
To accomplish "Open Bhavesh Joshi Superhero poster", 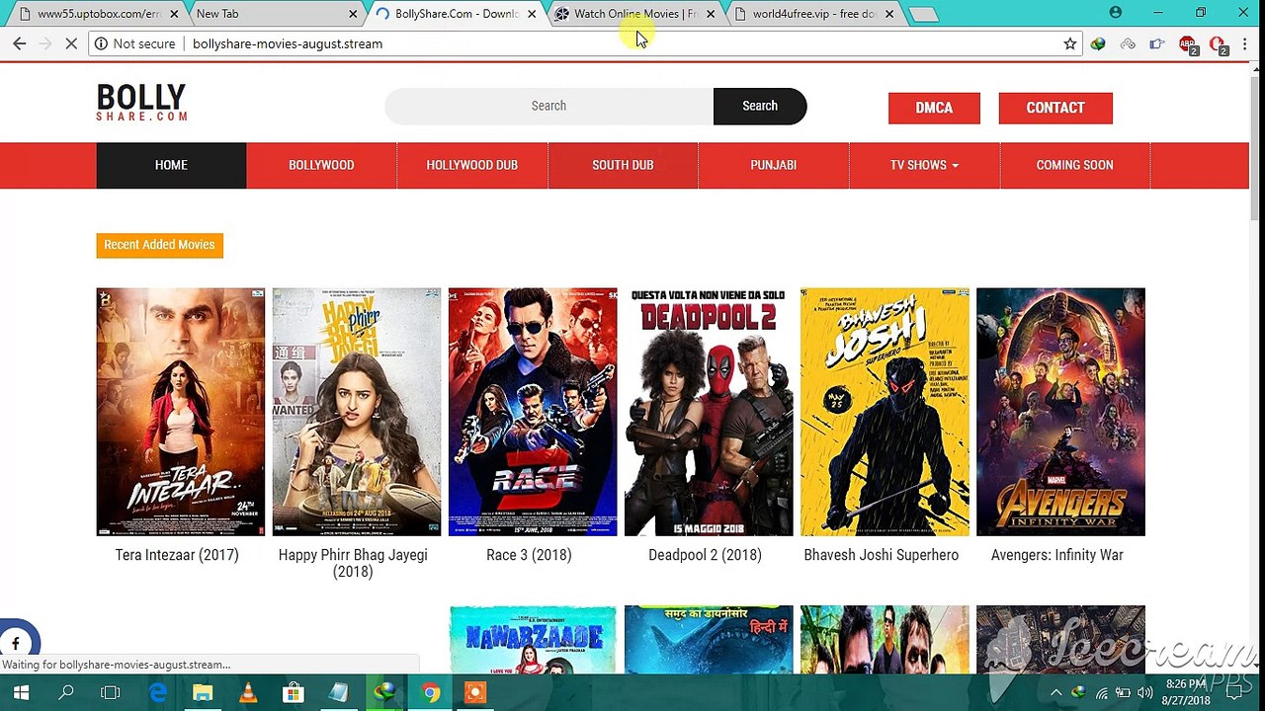I will [x=885, y=412].
